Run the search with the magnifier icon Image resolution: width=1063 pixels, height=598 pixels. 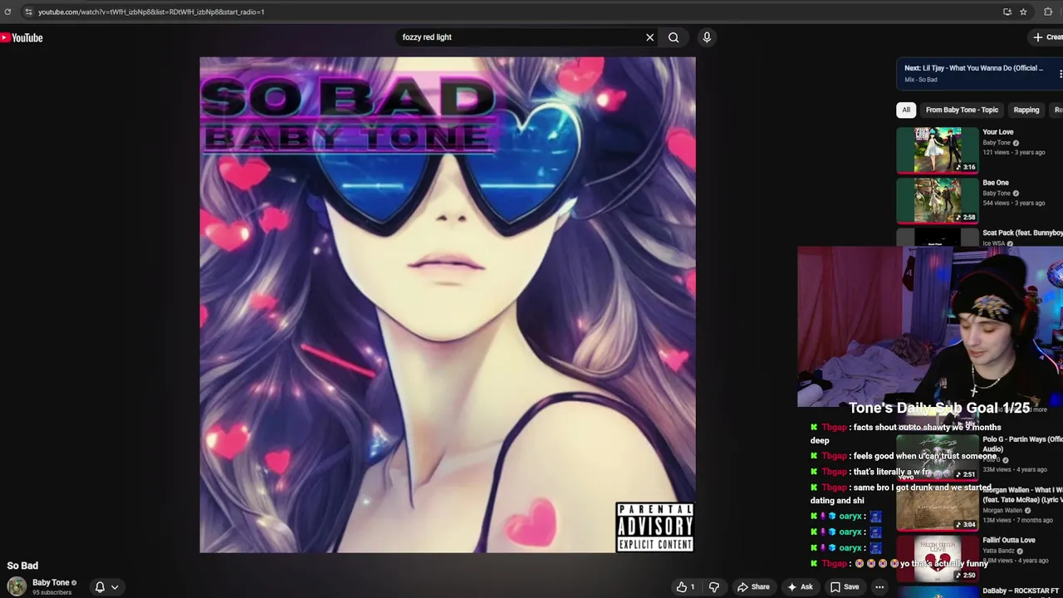[674, 37]
